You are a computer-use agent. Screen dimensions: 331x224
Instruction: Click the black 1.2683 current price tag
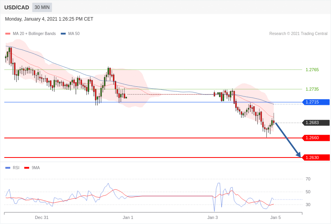point(316,122)
